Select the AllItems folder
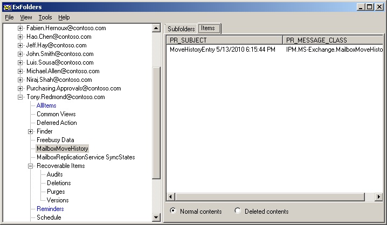Viewport: 387px width, 225px height. (x=46, y=106)
